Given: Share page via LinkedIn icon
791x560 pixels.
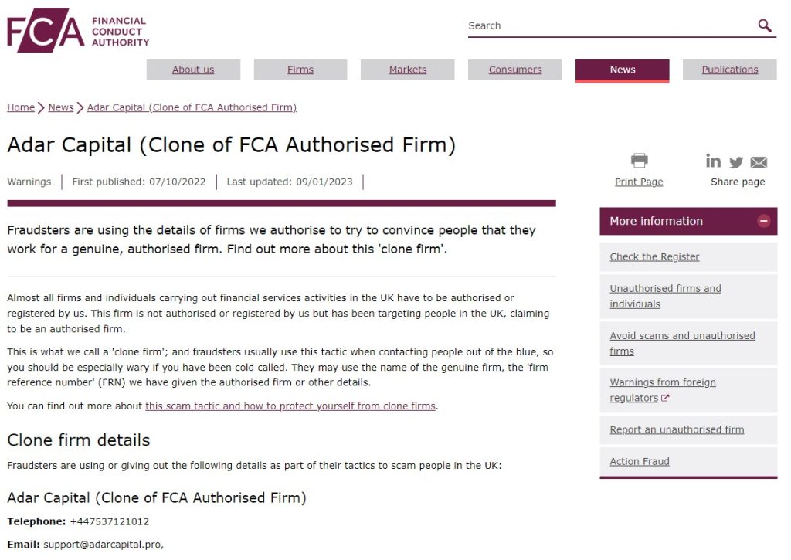Looking at the screenshot, I should [x=713, y=161].
